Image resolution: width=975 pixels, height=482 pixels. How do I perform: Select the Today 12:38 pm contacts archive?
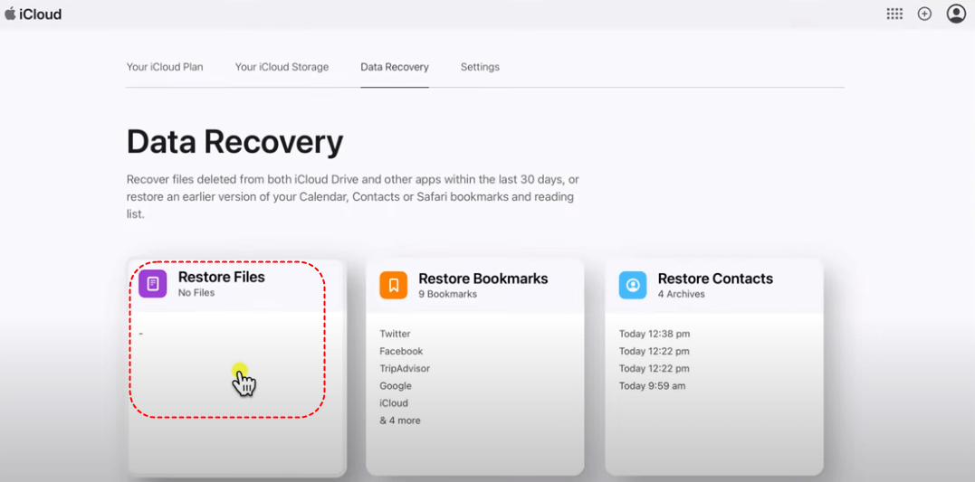click(x=655, y=334)
